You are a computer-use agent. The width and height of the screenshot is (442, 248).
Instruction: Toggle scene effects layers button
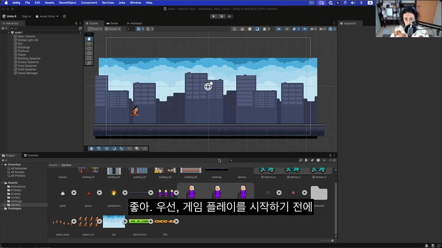point(294,29)
